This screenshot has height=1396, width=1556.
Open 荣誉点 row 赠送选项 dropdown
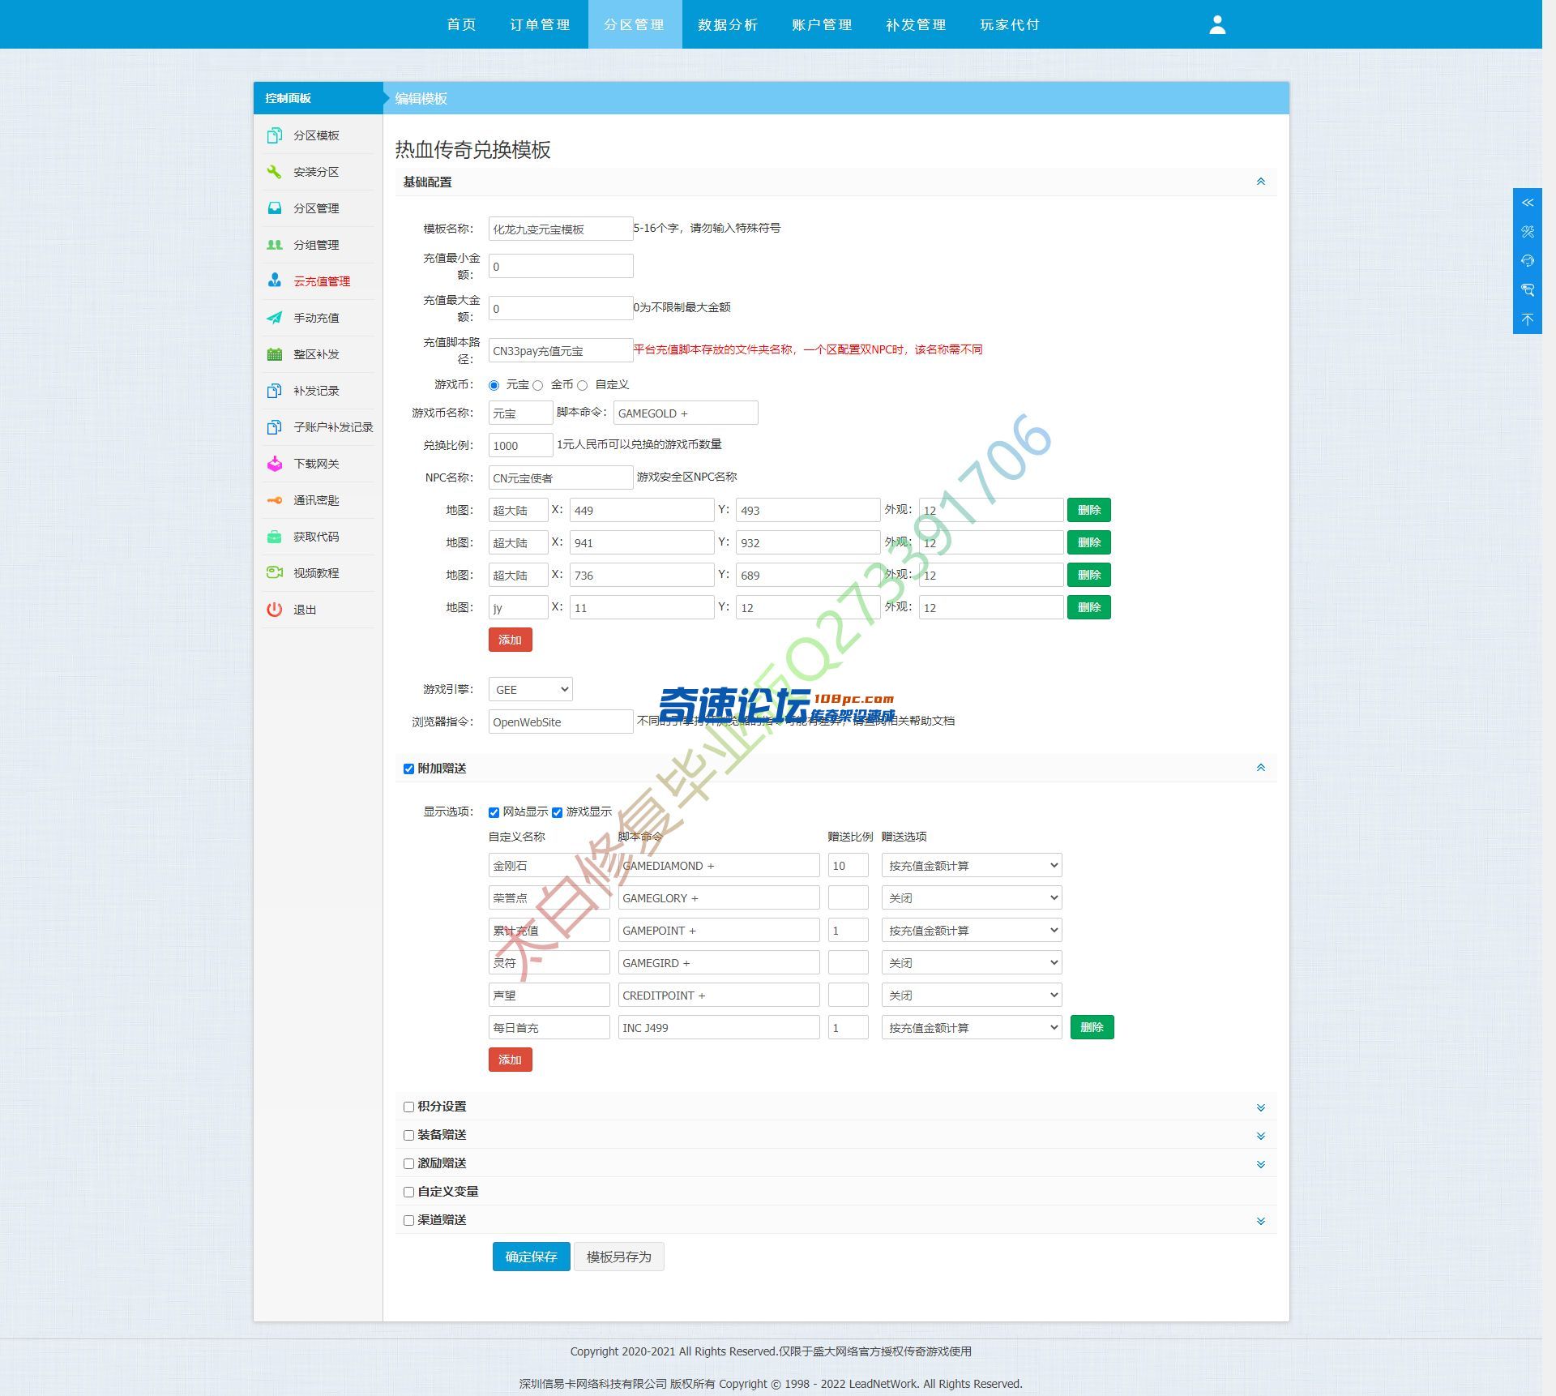coord(972,897)
